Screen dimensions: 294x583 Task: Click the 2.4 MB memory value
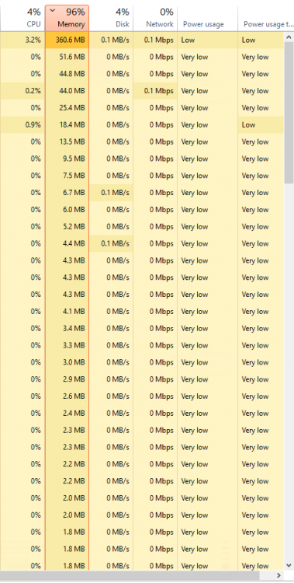tap(73, 413)
